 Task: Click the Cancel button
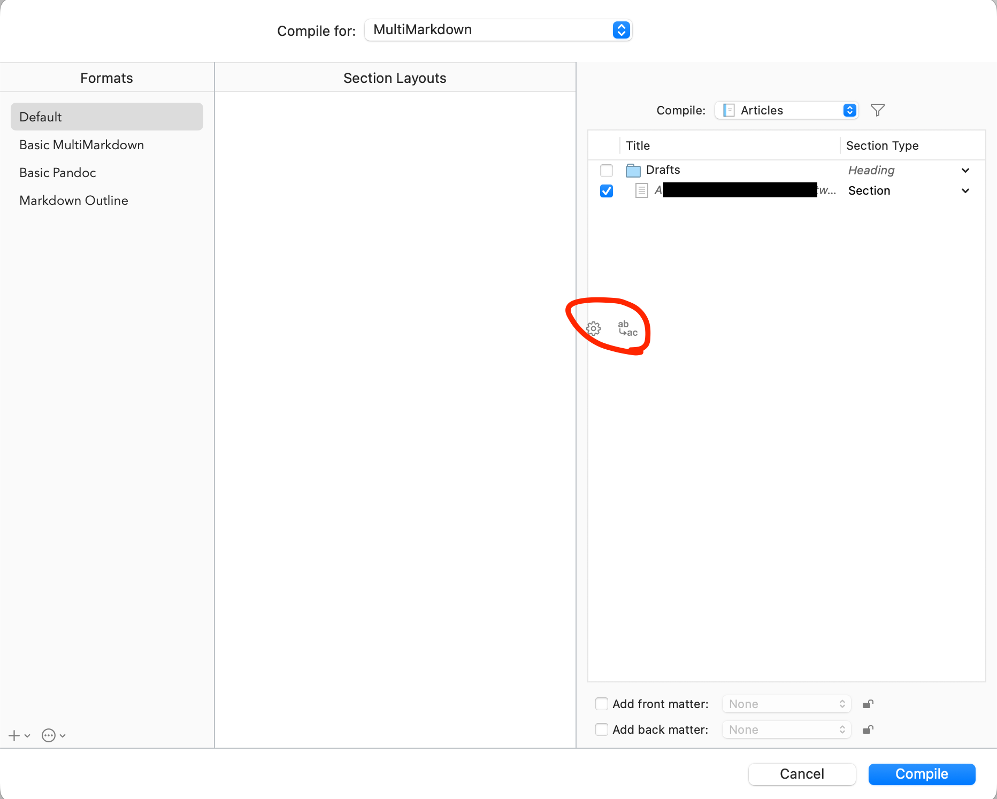tap(802, 774)
